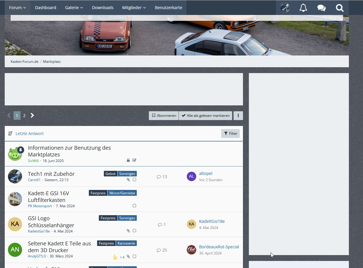
Task: Expand the Mitglieder dropdown menu
Action: (134, 8)
